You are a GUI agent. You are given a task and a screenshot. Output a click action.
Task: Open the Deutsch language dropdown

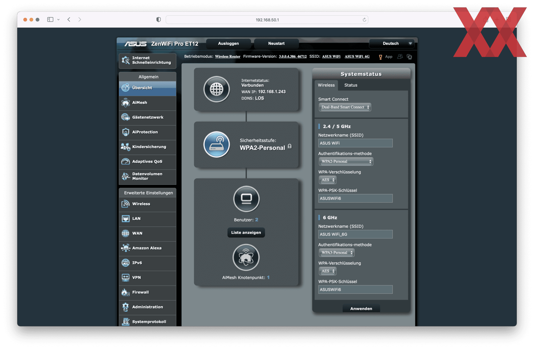[392, 44]
